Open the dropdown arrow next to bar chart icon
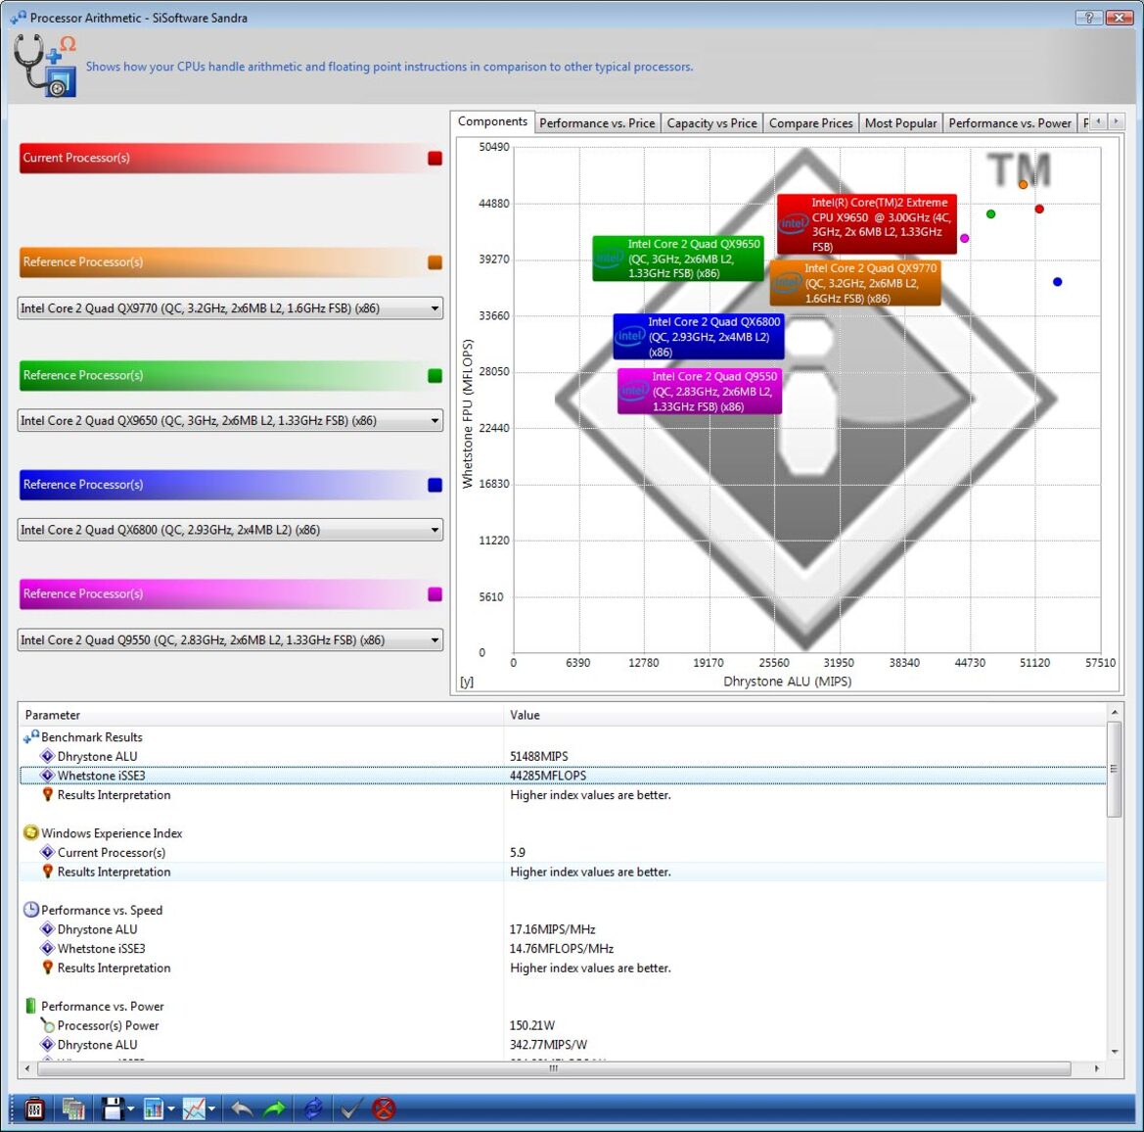This screenshot has height=1132, width=1144. pos(170,1109)
